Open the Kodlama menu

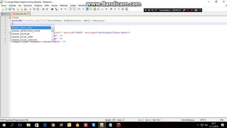pos(38,5)
